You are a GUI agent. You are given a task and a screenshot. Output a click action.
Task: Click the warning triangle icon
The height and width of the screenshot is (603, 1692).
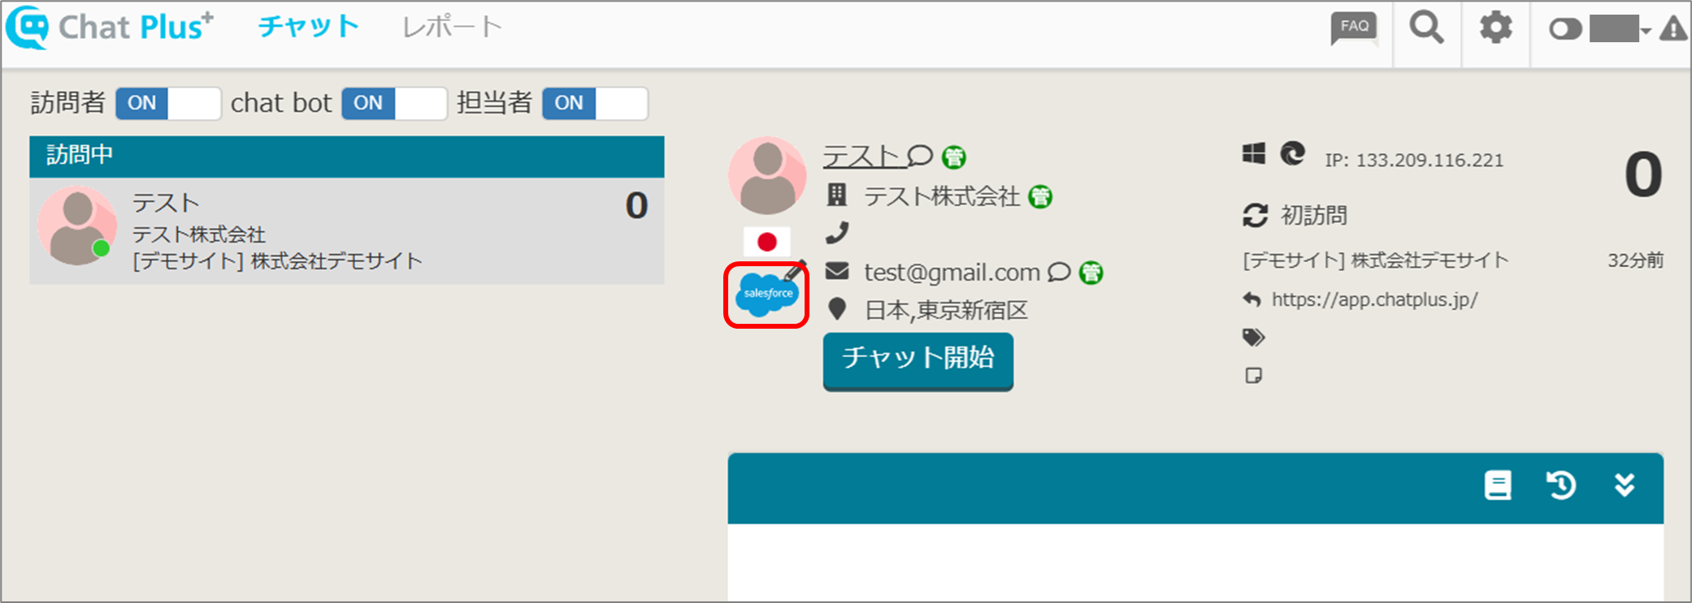1673,29
